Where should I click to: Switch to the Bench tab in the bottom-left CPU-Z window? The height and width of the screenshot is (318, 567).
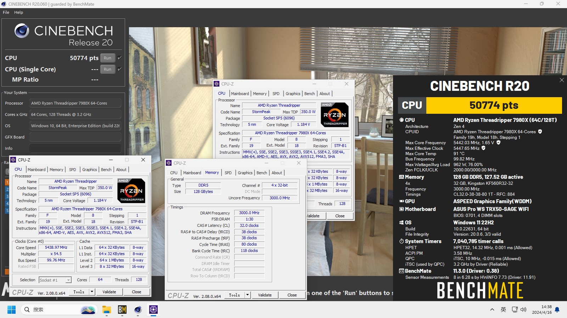(x=106, y=170)
